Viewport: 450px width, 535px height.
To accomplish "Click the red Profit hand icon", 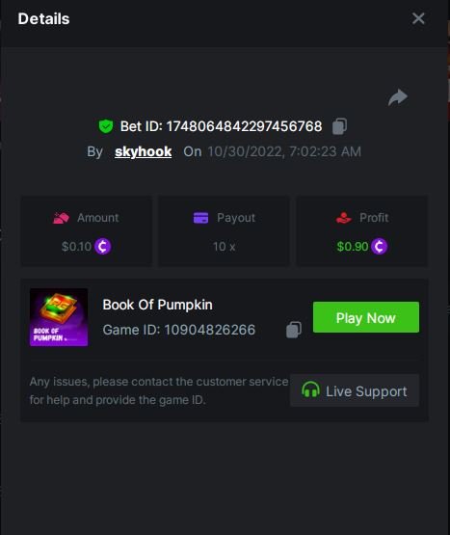I will [x=343, y=218].
